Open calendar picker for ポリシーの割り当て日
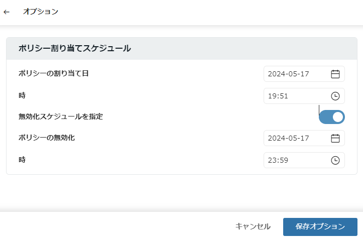The image size is (363, 240). coord(335,74)
